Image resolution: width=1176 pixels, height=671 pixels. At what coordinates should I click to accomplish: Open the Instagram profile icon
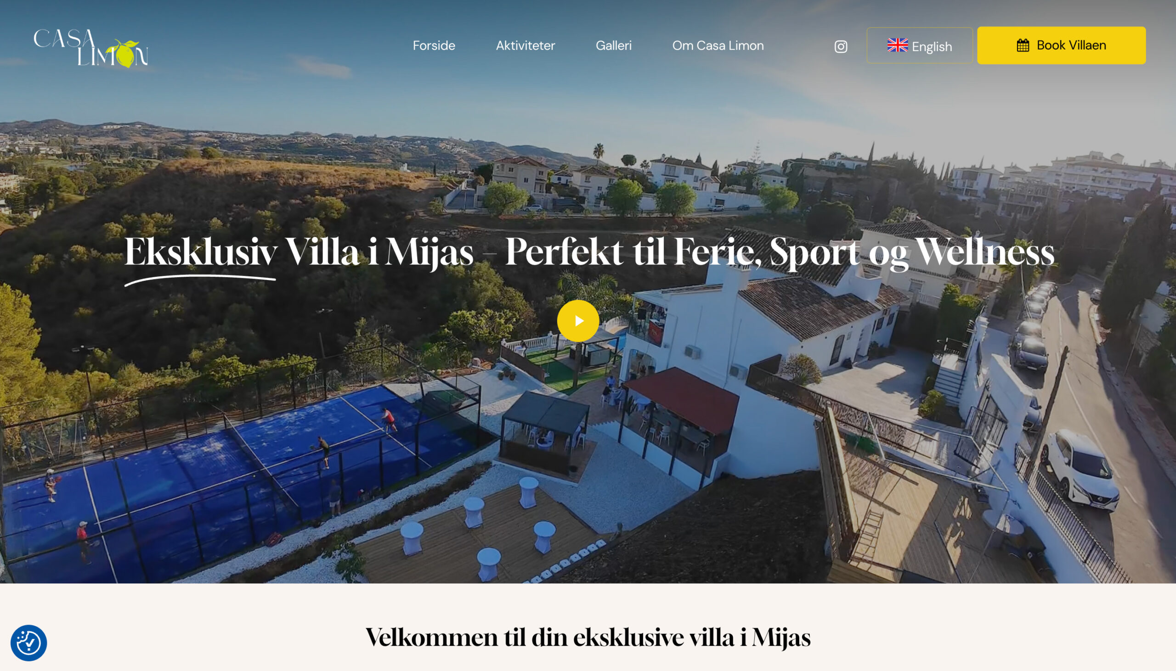841,46
